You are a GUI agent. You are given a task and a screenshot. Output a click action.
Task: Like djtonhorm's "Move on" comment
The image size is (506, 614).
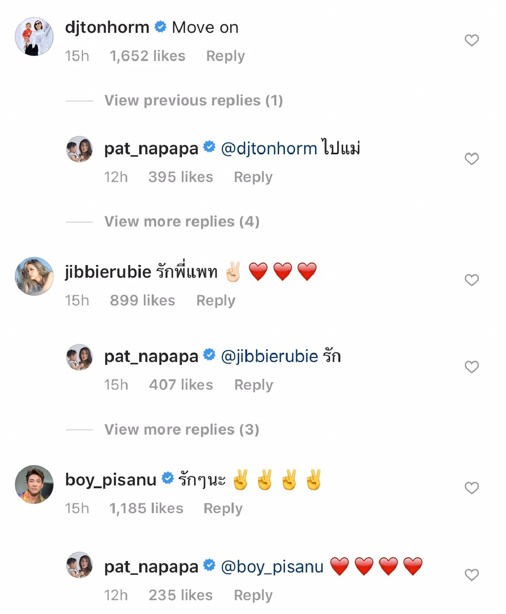(471, 40)
